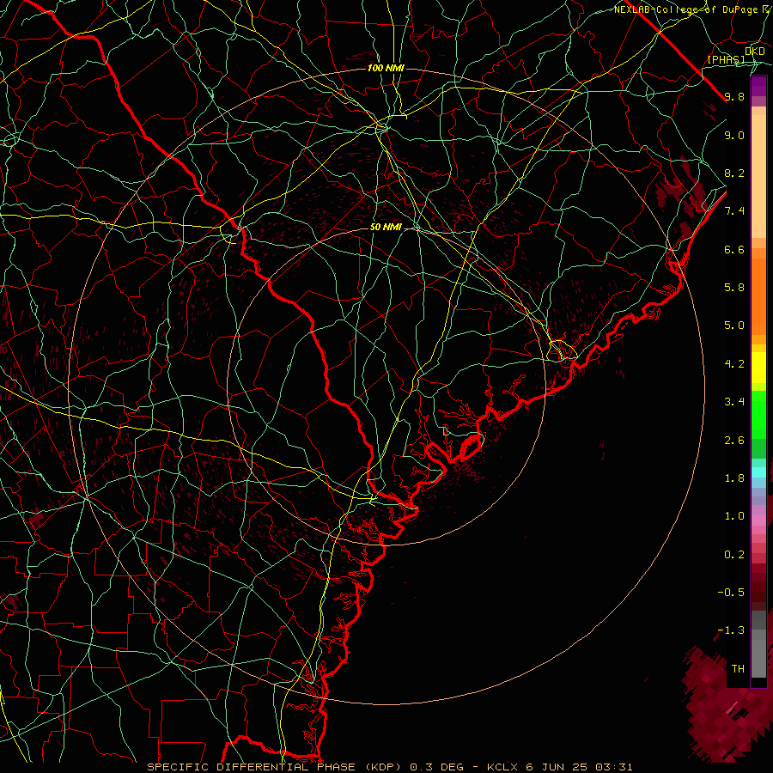Click the 4.2 value on the scale
Image resolution: width=773 pixels, height=773 pixels.
coord(734,364)
